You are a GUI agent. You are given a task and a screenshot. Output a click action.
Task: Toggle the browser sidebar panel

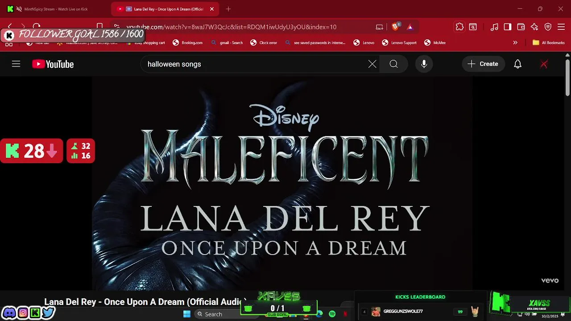coord(508,27)
